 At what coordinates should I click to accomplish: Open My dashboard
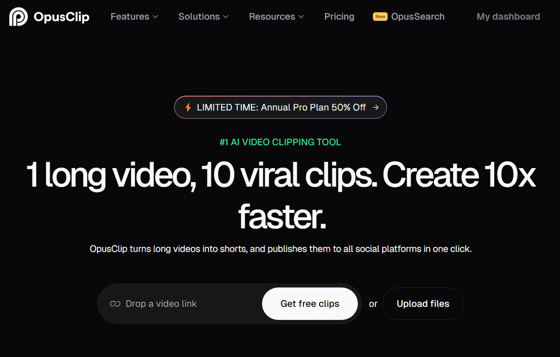pyautogui.click(x=508, y=17)
